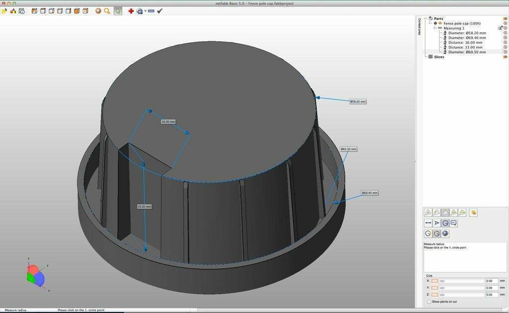This screenshot has height=313, width=509.
Task: Click the red plus add part icon
Action: [x=131, y=11]
